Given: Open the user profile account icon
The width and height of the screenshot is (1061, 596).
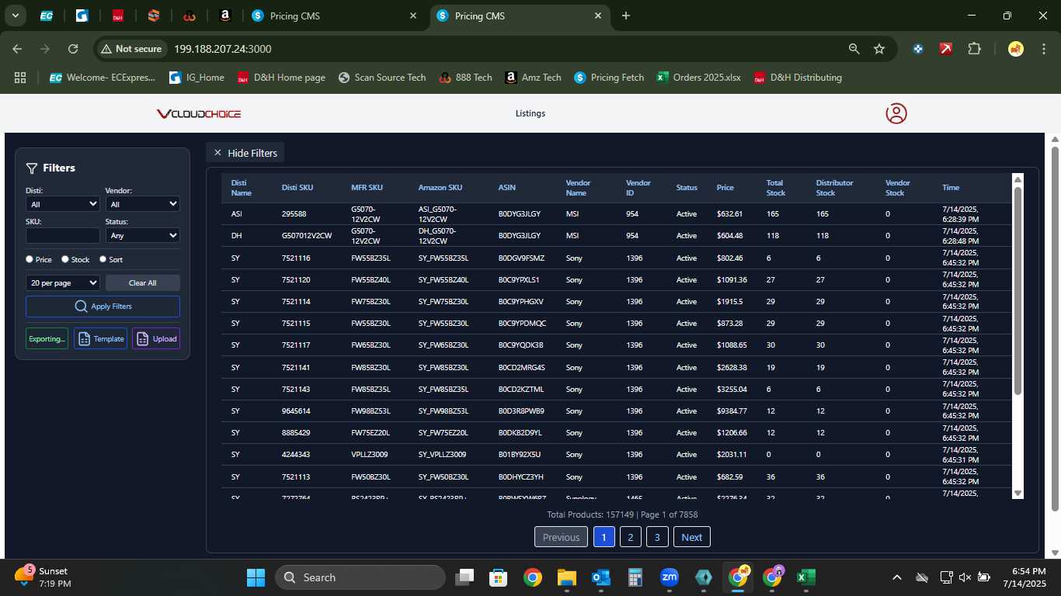Looking at the screenshot, I should pos(896,113).
